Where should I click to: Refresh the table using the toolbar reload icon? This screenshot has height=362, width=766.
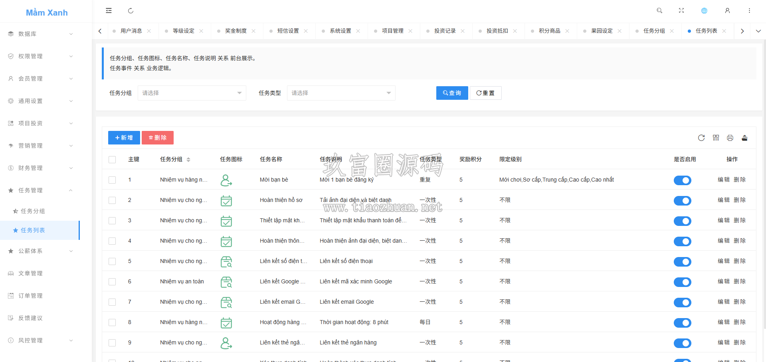click(701, 138)
